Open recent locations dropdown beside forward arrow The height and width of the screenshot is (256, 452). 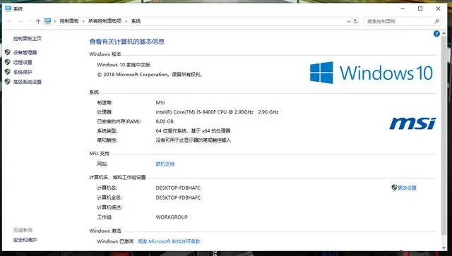click(30, 21)
